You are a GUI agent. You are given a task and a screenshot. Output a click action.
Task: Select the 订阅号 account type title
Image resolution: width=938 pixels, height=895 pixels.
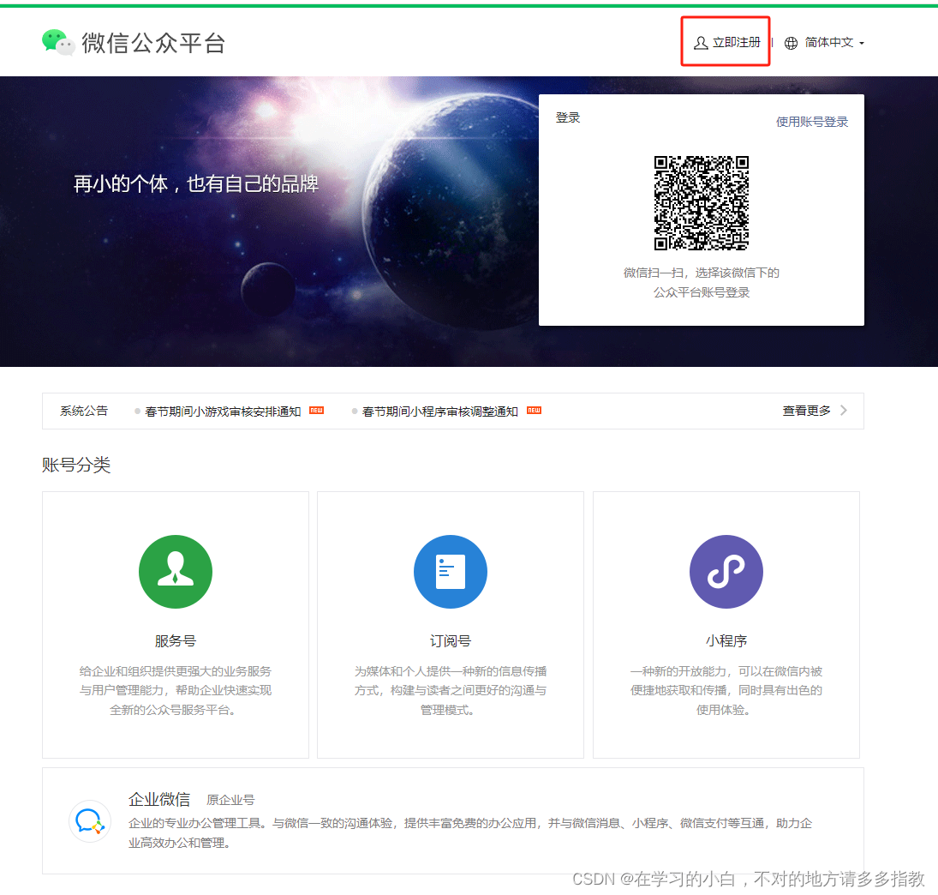point(451,641)
